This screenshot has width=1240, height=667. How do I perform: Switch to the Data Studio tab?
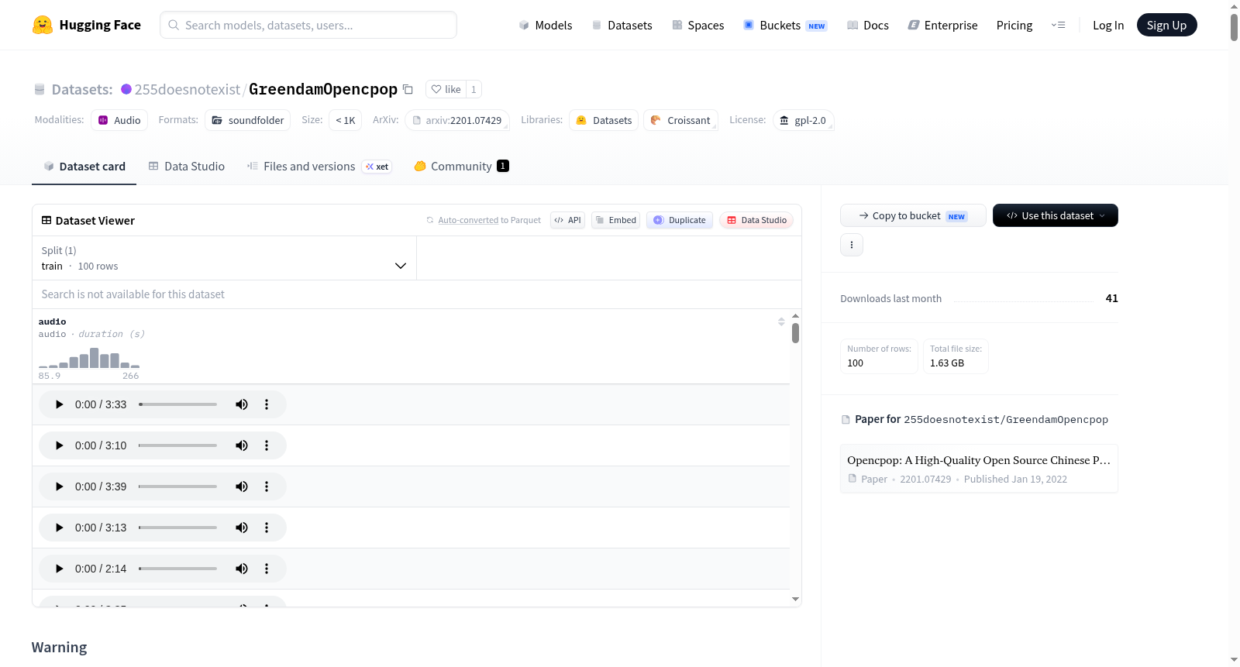click(x=187, y=167)
